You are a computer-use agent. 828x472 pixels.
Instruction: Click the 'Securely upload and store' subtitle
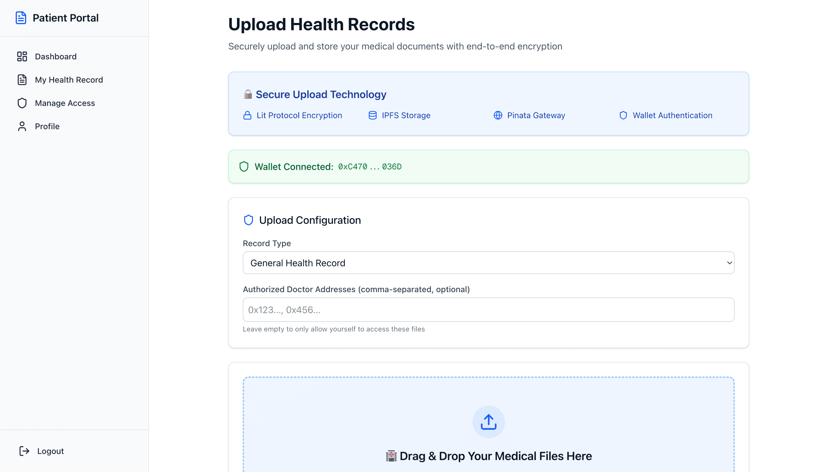(x=395, y=46)
